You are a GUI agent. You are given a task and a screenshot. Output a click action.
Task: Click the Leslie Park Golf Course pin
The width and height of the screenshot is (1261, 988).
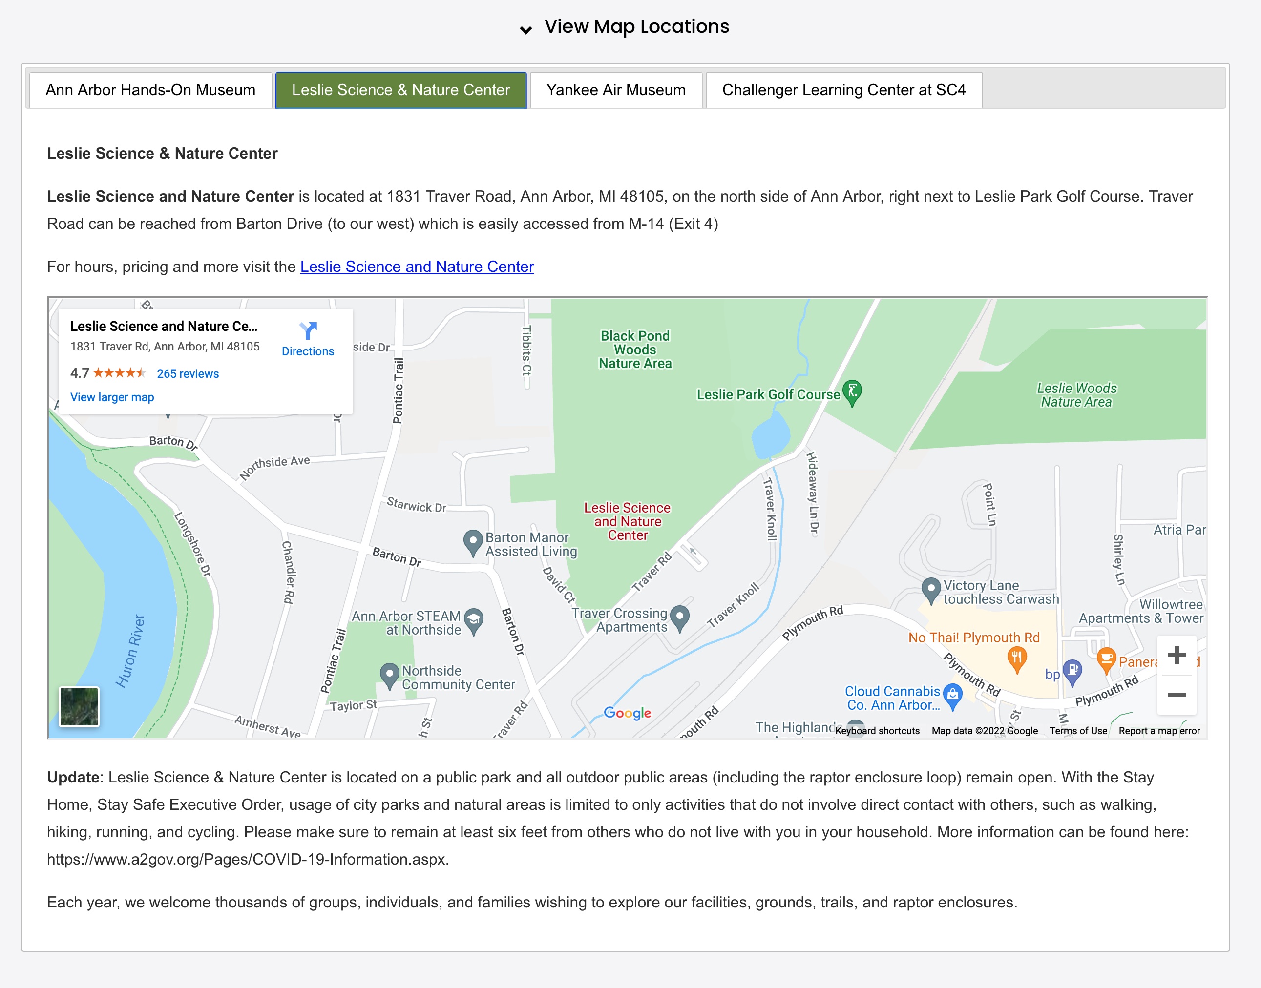(x=852, y=393)
